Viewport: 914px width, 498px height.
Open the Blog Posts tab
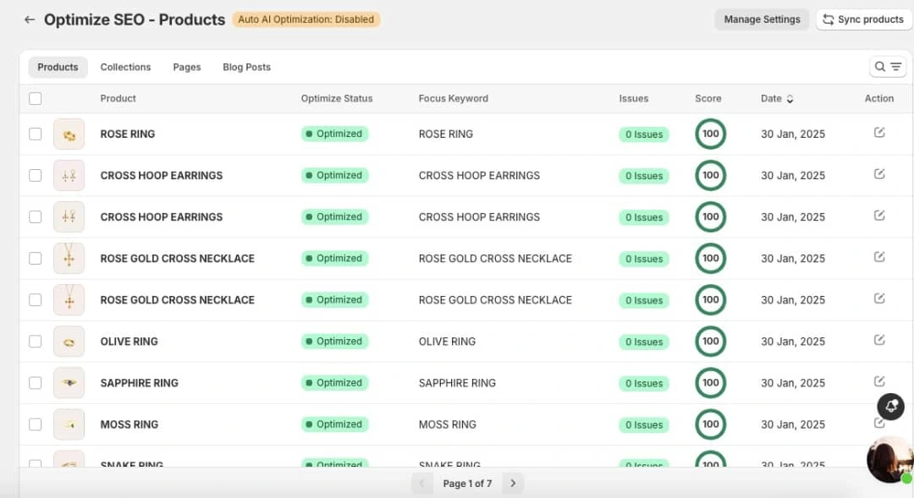tap(246, 67)
